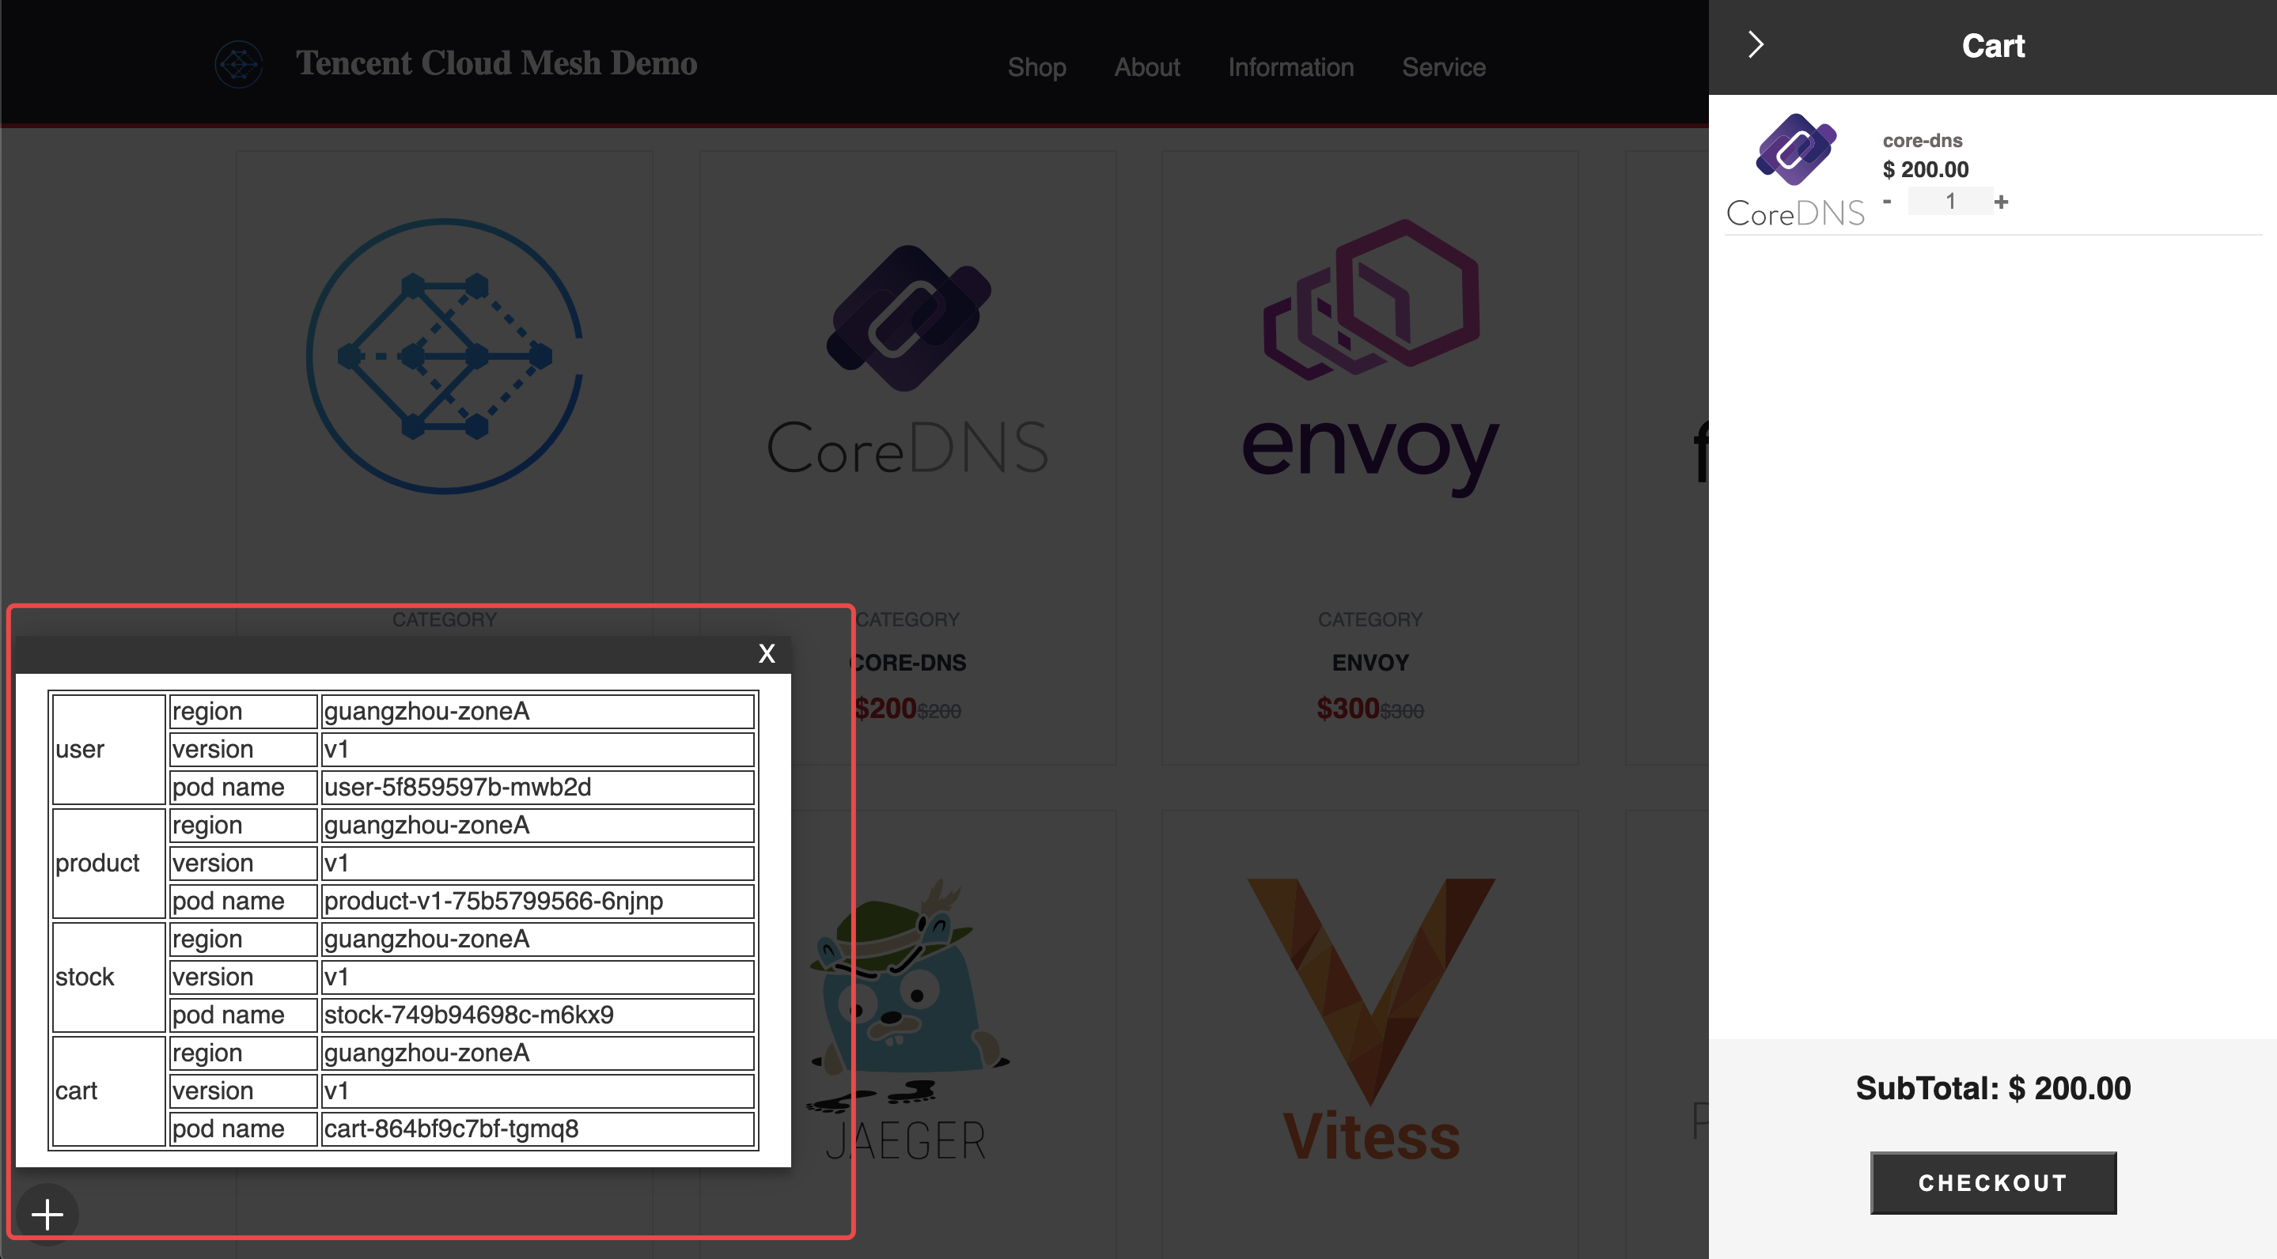
Task: Click the Information navigation link
Action: tap(1290, 65)
